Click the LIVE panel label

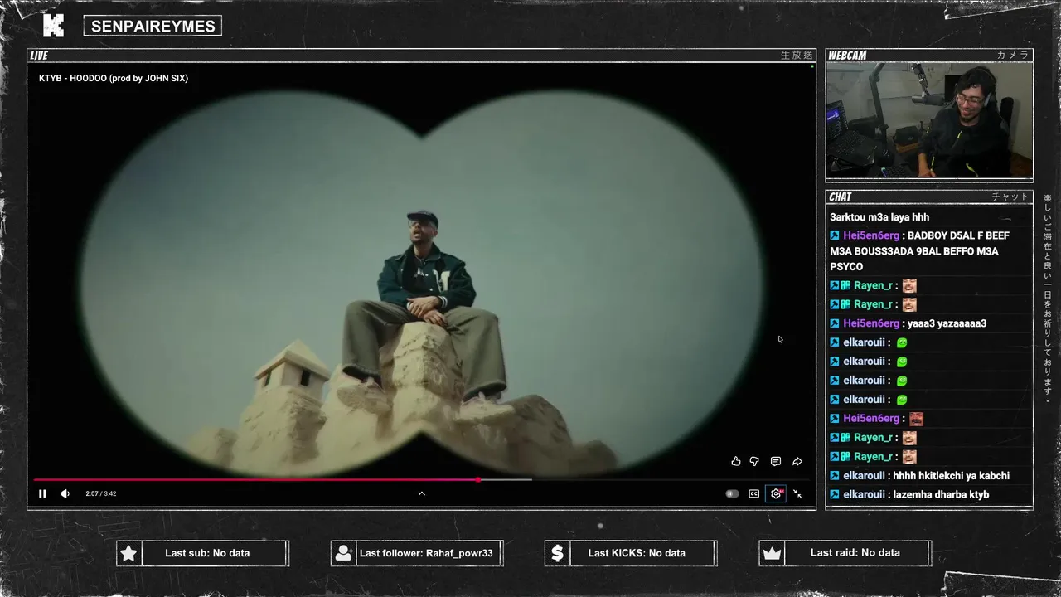[39, 56]
